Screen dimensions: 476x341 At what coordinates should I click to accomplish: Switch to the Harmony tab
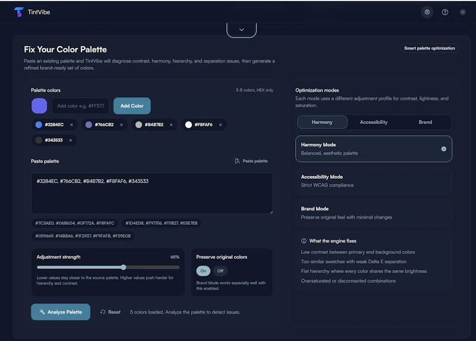322,122
